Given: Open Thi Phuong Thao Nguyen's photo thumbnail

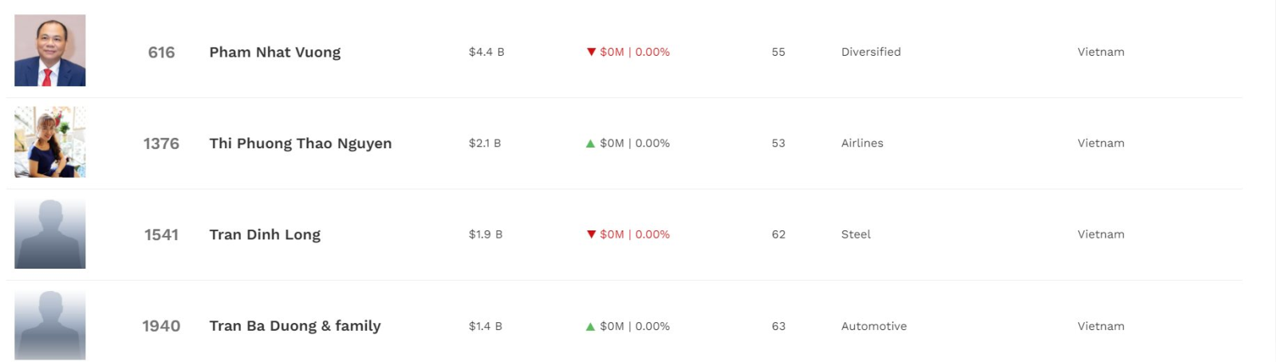Looking at the screenshot, I should pos(50,142).
